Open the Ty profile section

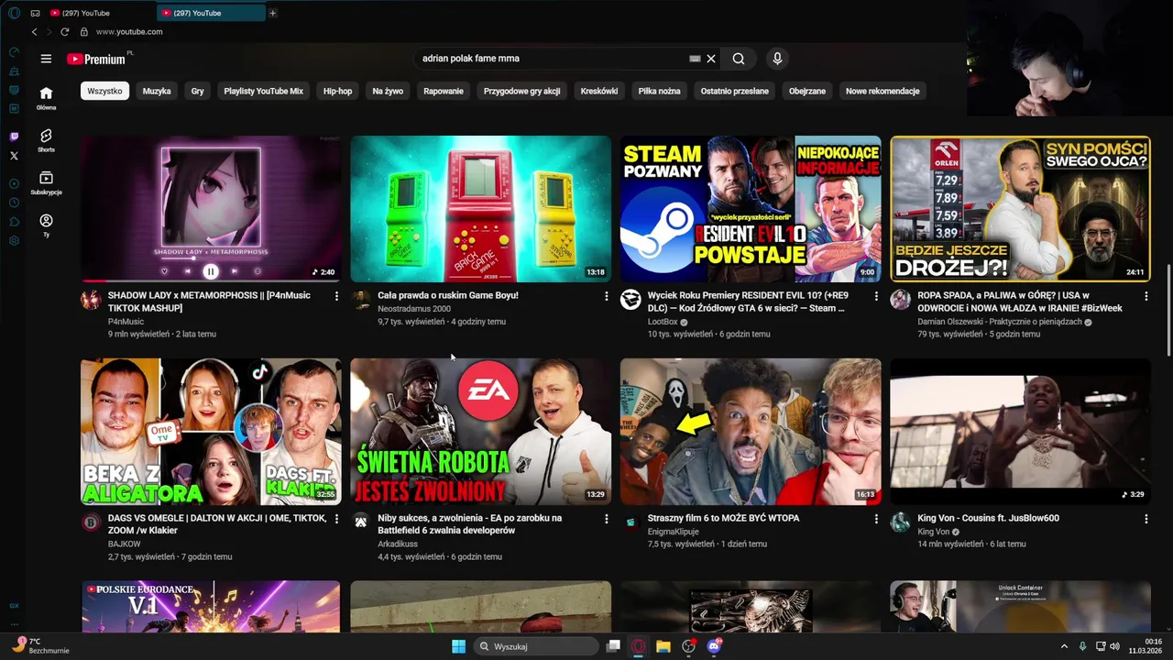pos(46,225)
